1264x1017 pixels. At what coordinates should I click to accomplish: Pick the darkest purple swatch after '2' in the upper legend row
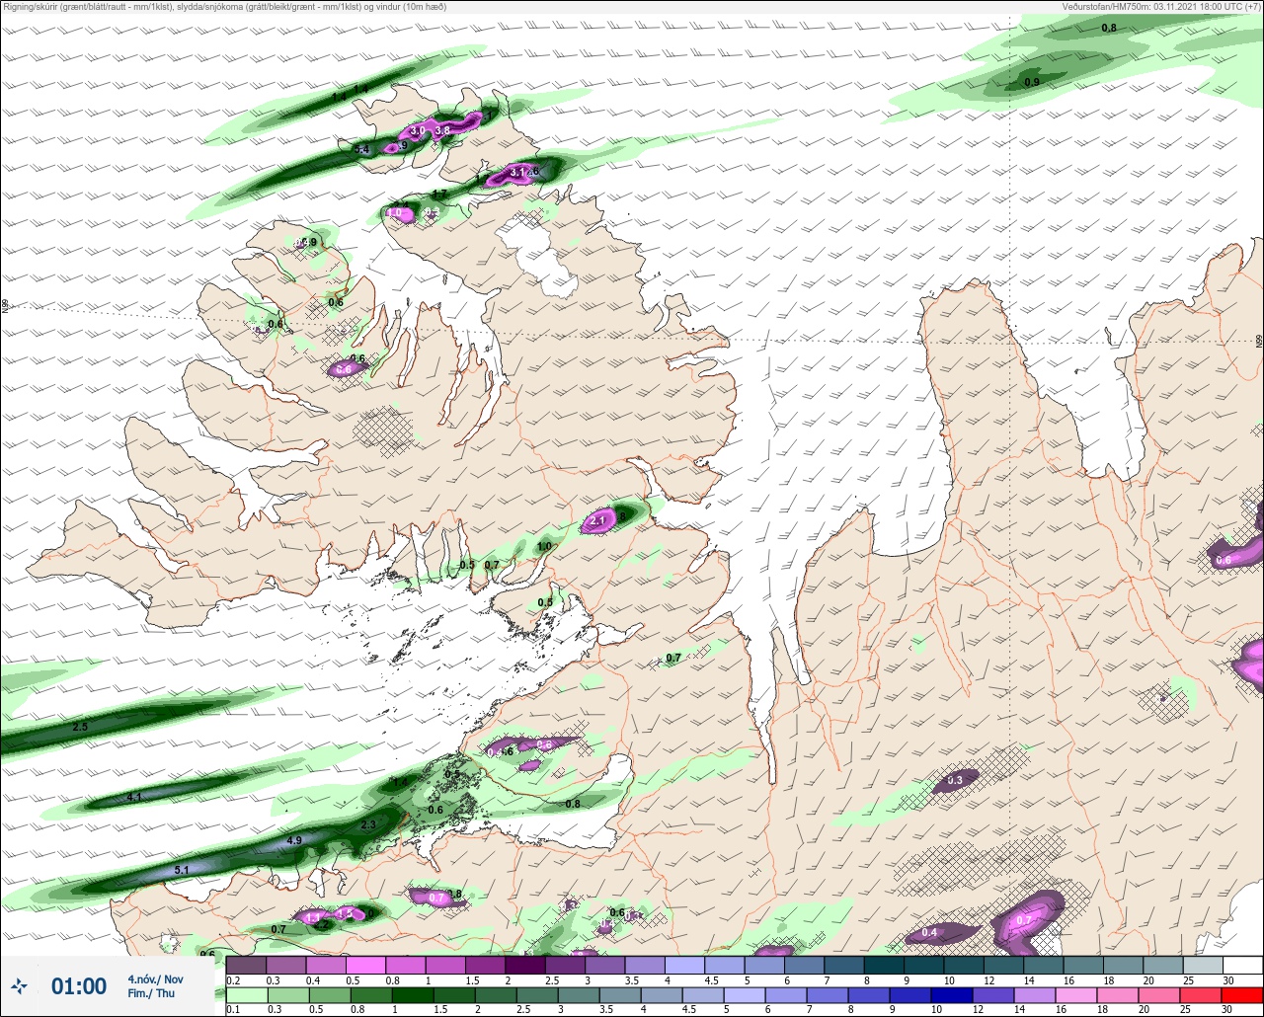point(524,965)
